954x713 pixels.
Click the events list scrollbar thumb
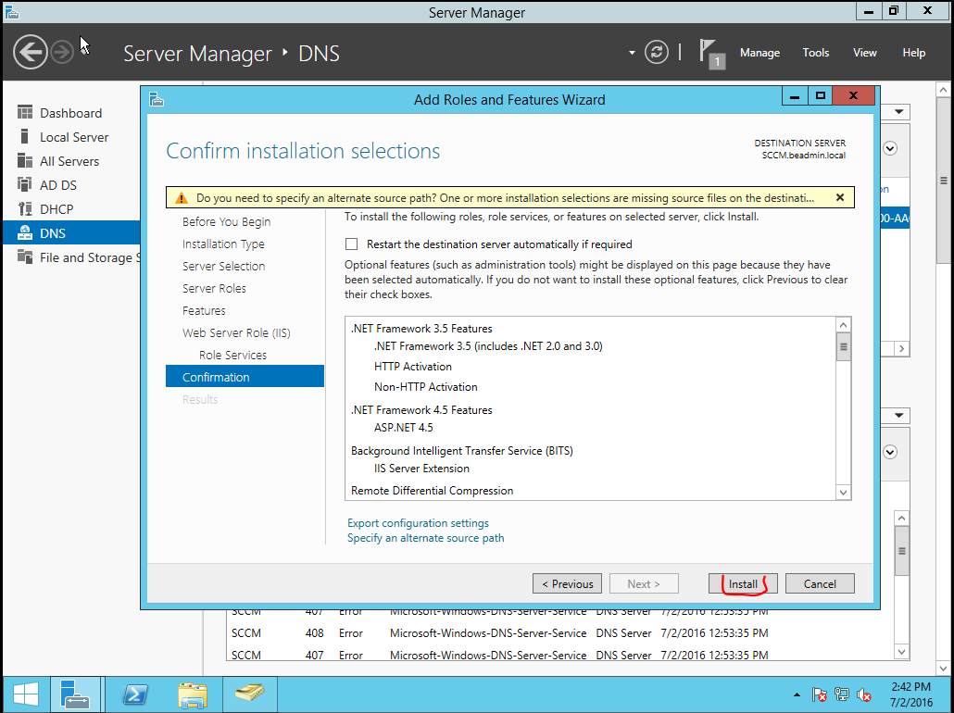click(902, 551)
